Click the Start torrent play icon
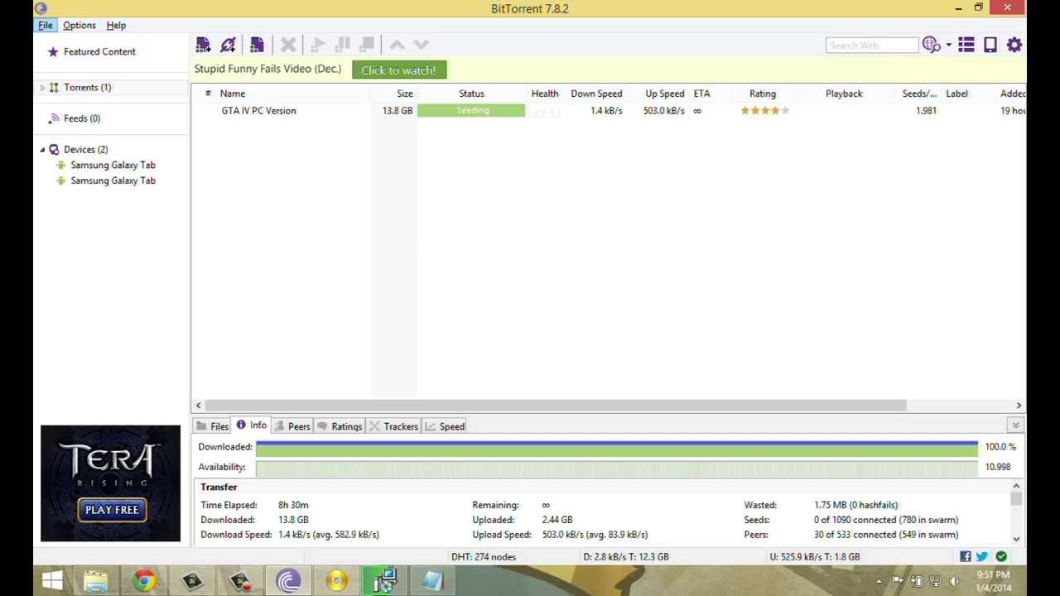Screen dimensions: 1060x596 coord(318,45)
